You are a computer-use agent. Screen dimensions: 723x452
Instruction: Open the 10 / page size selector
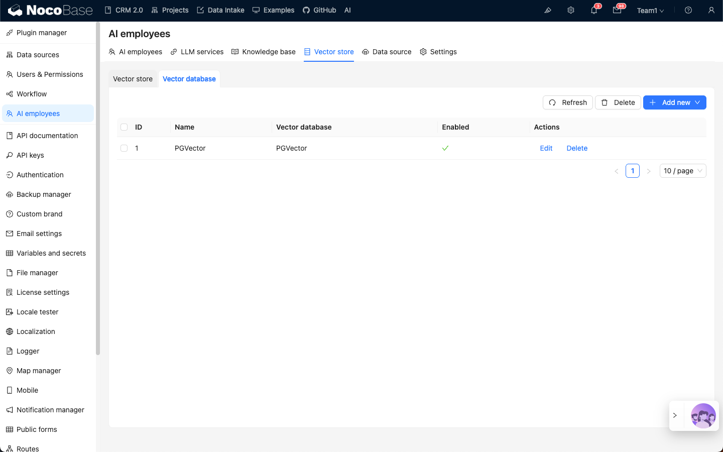pos(682,171)
